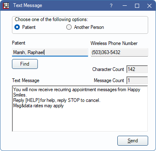Click the Character Count label
The image size is (156, 151).
coord(108,69)
